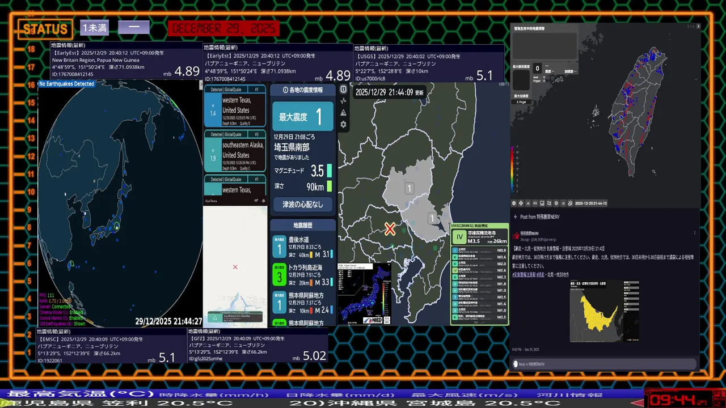The image size is (726, 408).
Task: Click the No Earthquakes Detected label
Action: tap(66, 84)
